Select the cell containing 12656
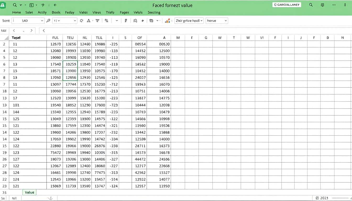The image size is (352, 201). (x=70, y=78)
